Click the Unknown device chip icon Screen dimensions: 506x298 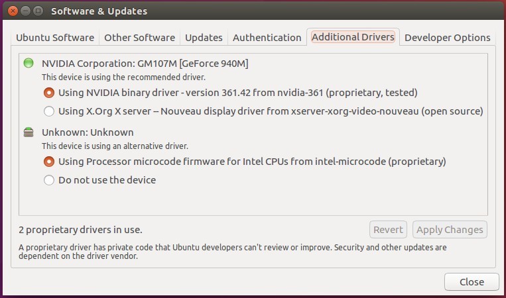pyautogui.click(x=29, y=132)
